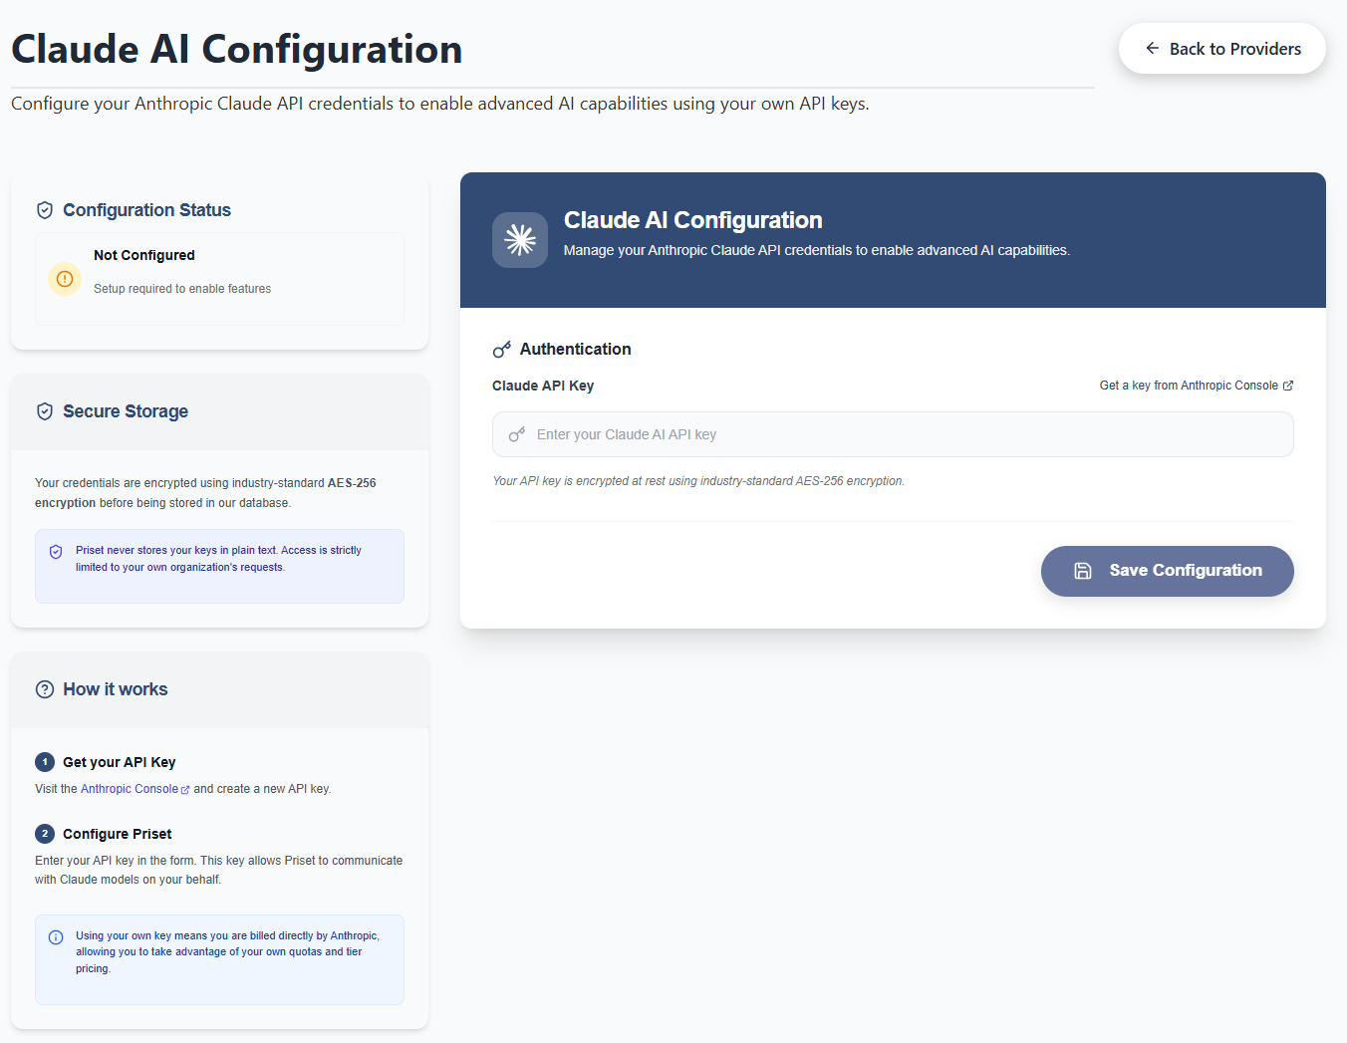Click the floppy disk icon on Save button
The width and height of the screenshot is (1347, 1043).
click(x=1083, y=571)
